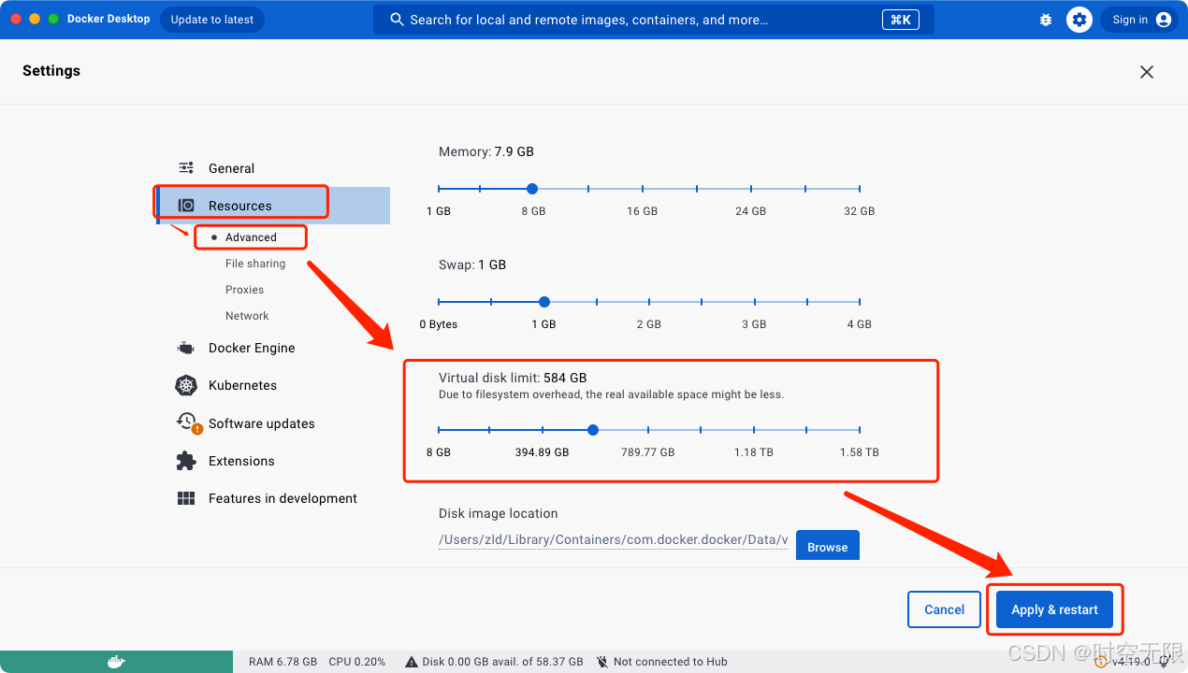
Task: Click the user avatar icon beside Sign in
Action: tap(1164, 20)
